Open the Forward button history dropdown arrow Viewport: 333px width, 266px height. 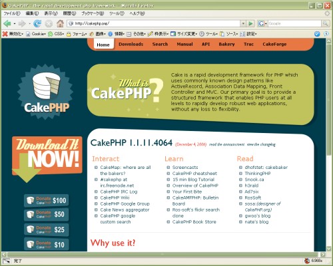(29, 23)
